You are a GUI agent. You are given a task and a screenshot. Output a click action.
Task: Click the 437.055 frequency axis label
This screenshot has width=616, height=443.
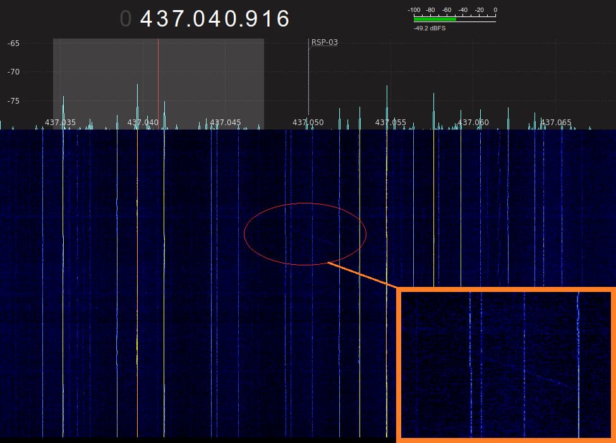[390, 123]
